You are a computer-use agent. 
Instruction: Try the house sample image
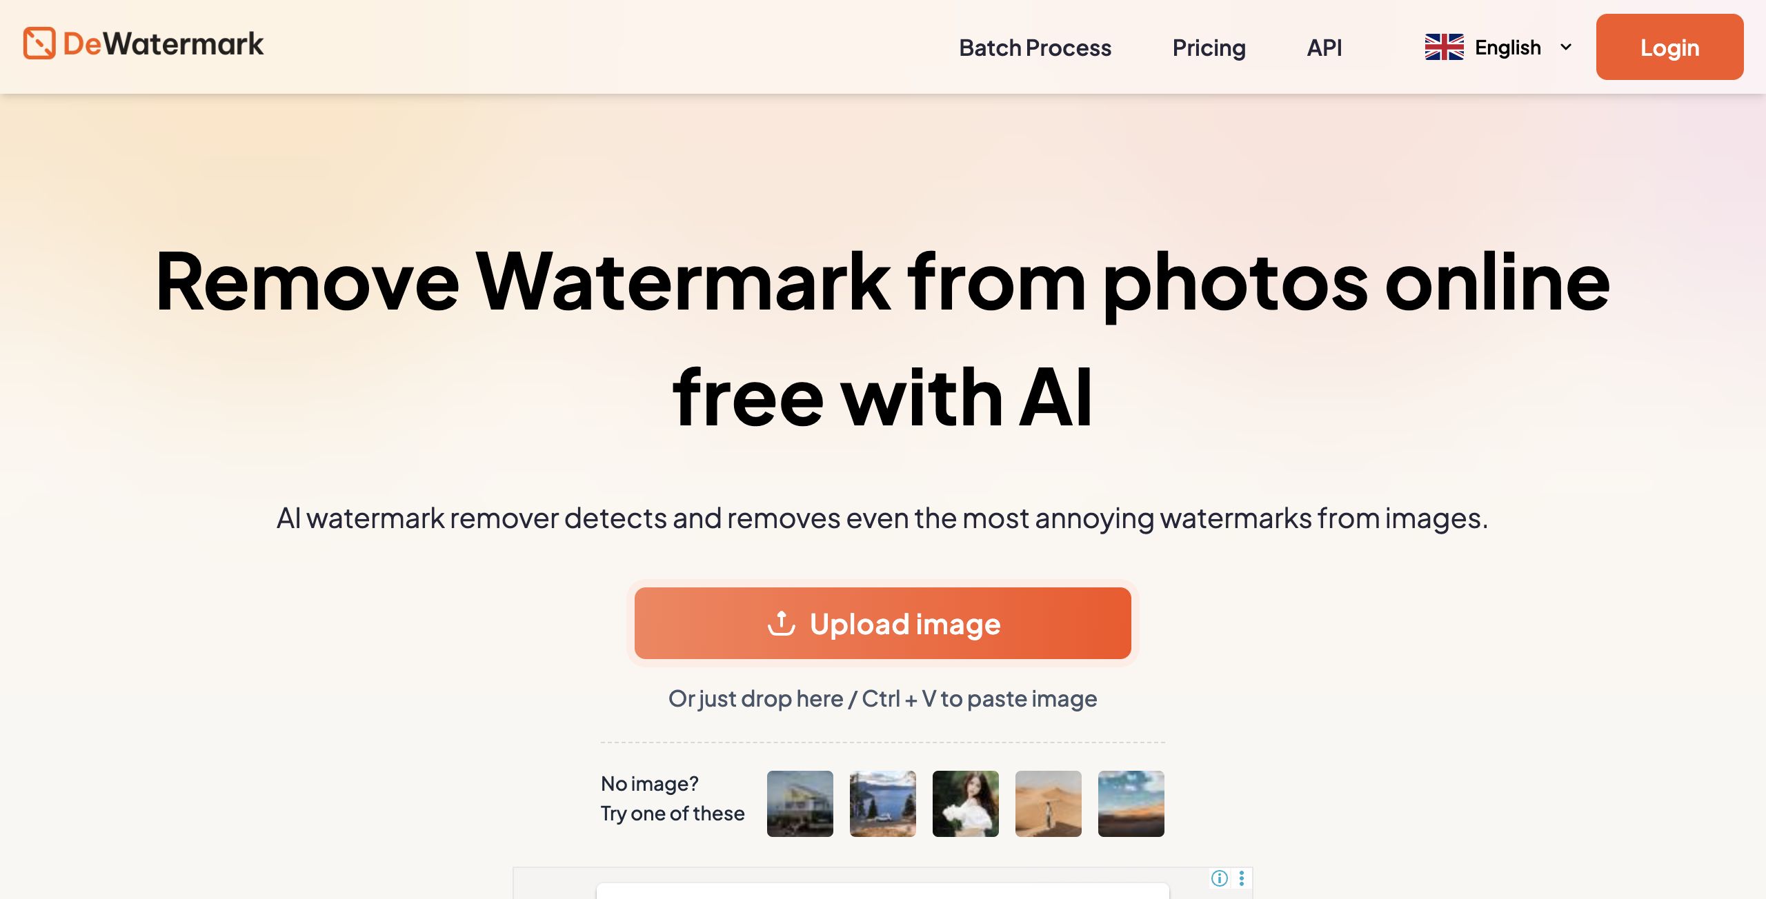[x=800, y=804]
